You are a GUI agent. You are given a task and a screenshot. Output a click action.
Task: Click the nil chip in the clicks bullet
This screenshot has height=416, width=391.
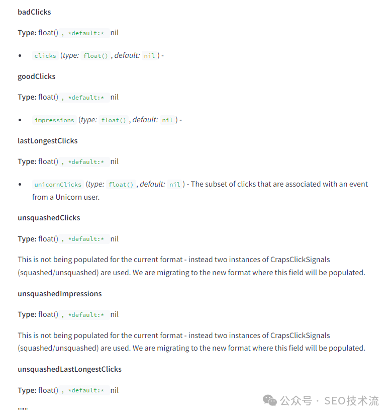[149, 56]
